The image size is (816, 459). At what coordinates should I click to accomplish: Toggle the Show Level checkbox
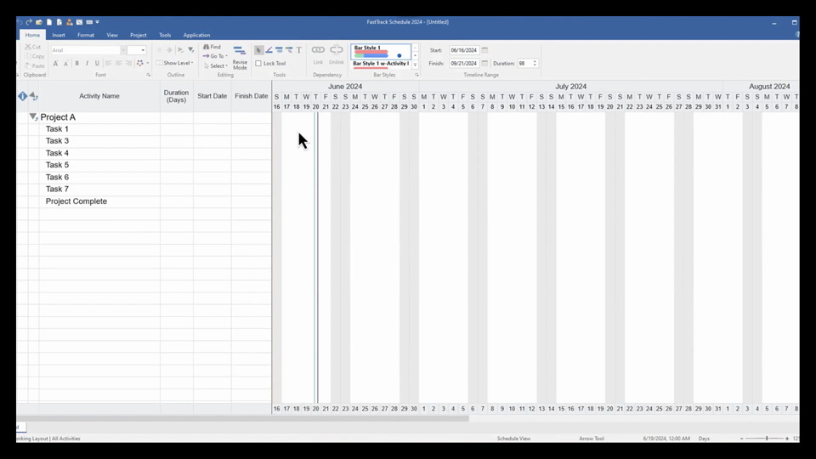coord(159,63)
